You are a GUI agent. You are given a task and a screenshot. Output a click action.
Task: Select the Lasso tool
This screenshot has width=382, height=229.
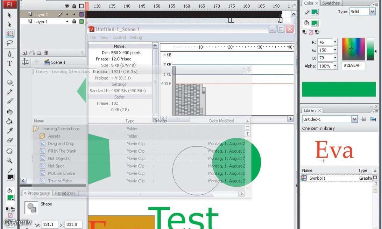(x=10, y=43)
